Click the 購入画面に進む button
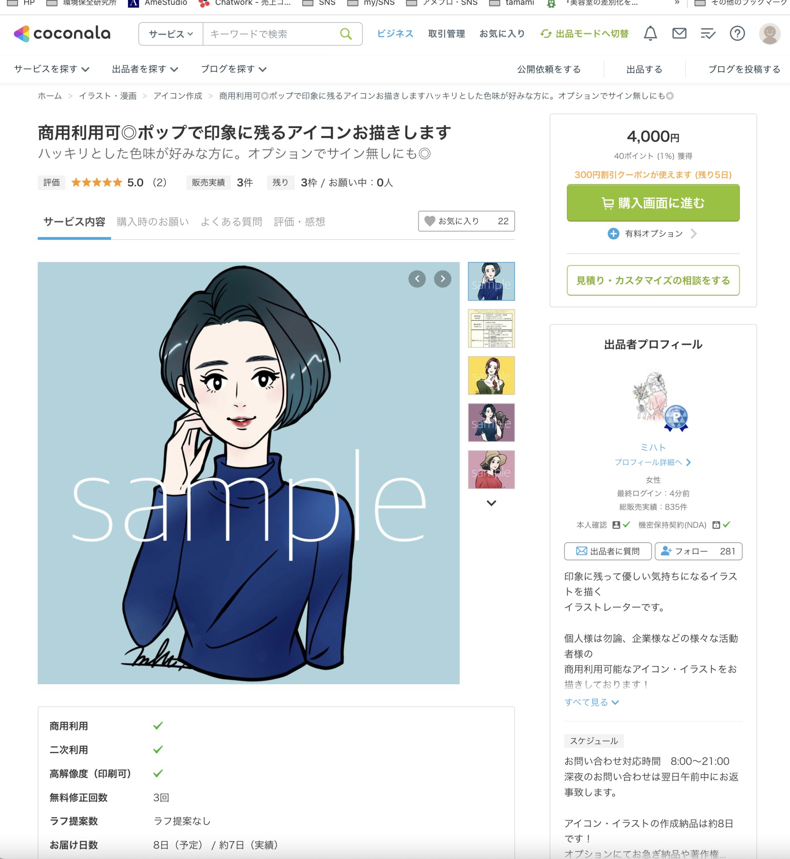The image size is (790, 859). 653,203
